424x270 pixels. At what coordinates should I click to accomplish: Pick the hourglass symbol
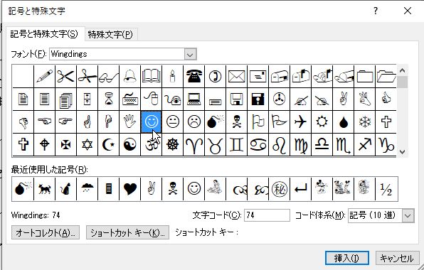coord(108,99)
